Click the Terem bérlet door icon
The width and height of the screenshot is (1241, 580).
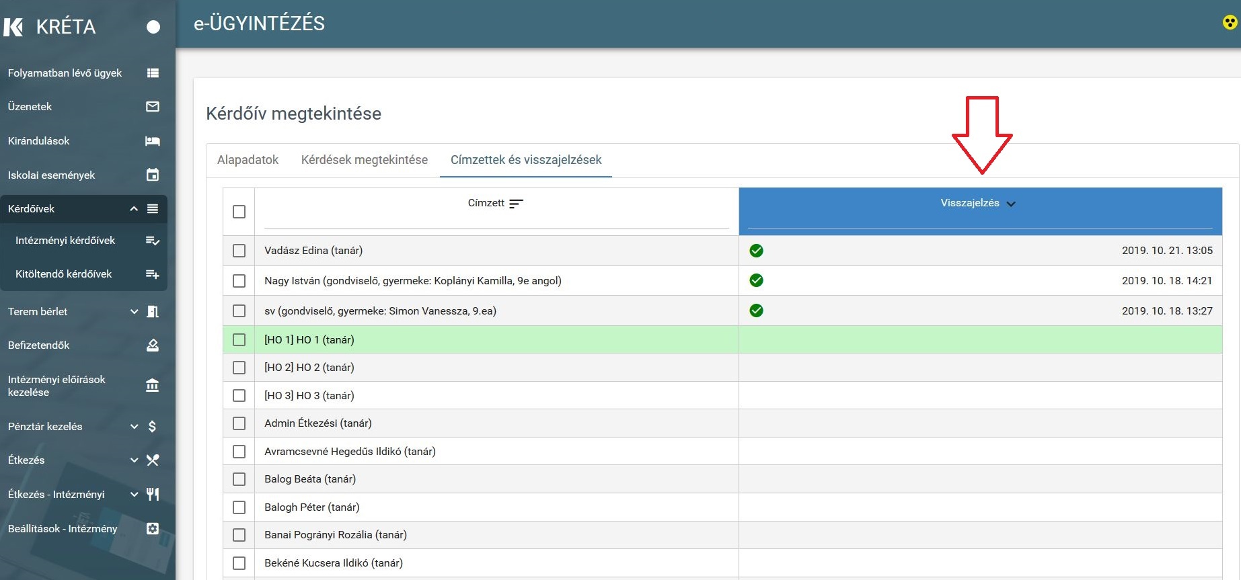[153, 312]
